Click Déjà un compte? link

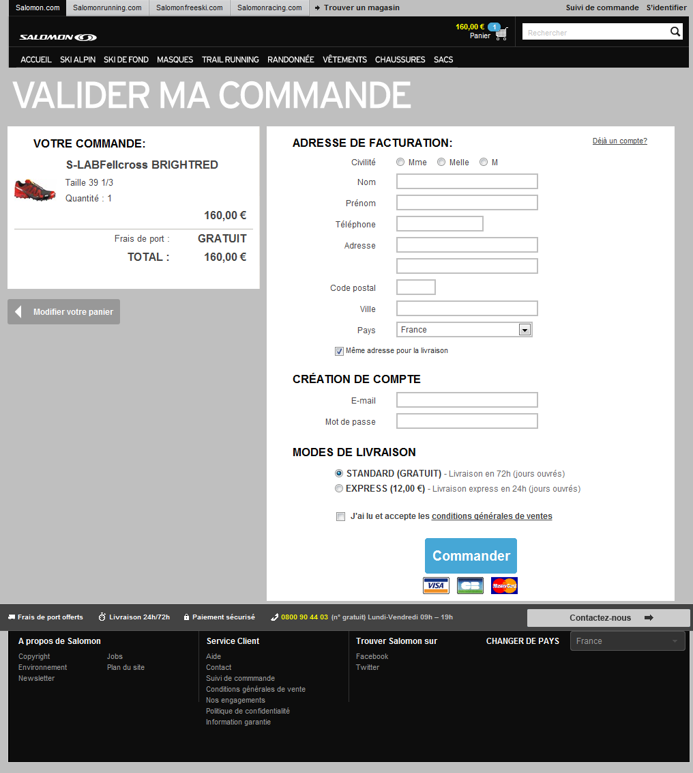[x=619, y=141]
